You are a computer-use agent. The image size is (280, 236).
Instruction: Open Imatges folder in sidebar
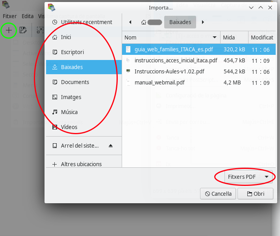coord(71,97)
